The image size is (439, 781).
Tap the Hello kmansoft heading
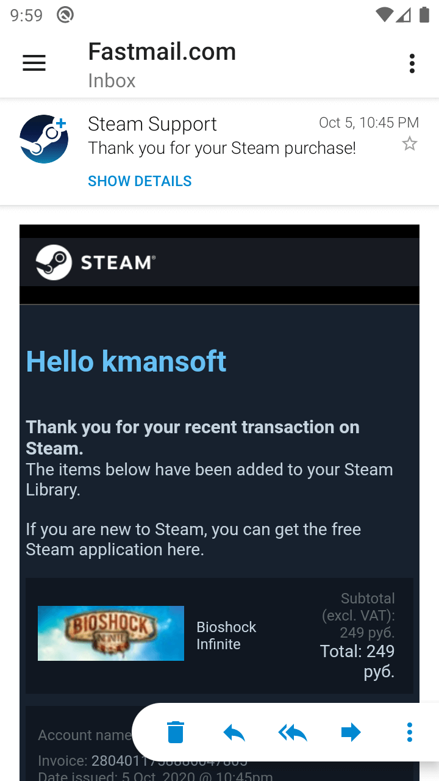pos(126,361)
